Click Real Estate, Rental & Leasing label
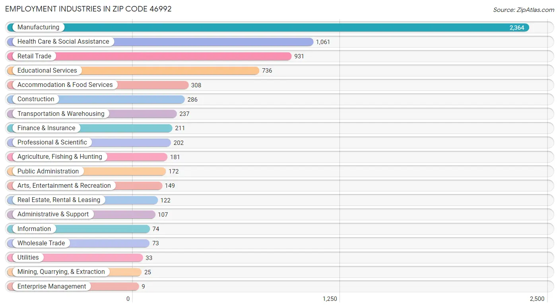Image resolution: width=559 pixels, height=308 pixels. (59, 200)
